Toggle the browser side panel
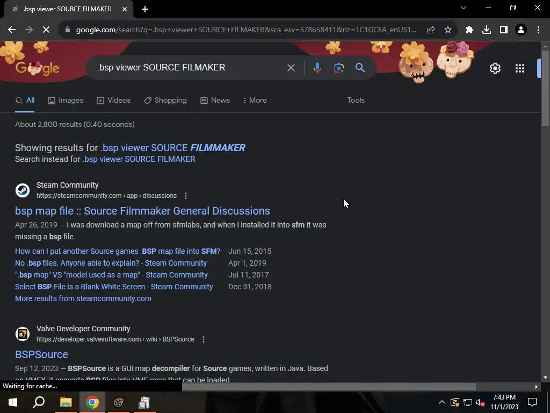 click(x=504, y=30)
